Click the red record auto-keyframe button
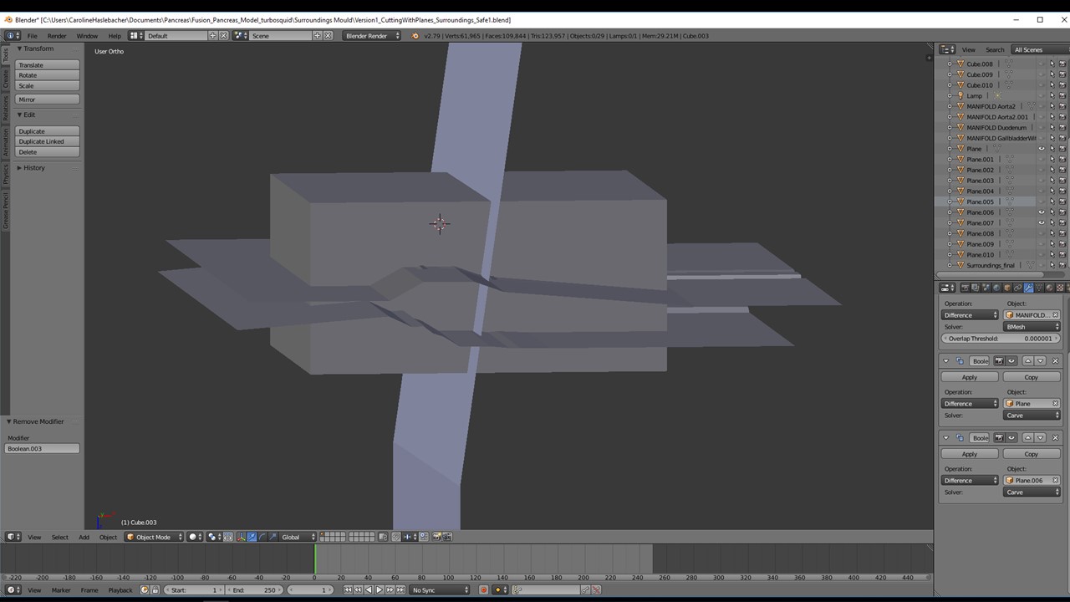The height and width of the screenshot is (602, 1070). (483, 589)
